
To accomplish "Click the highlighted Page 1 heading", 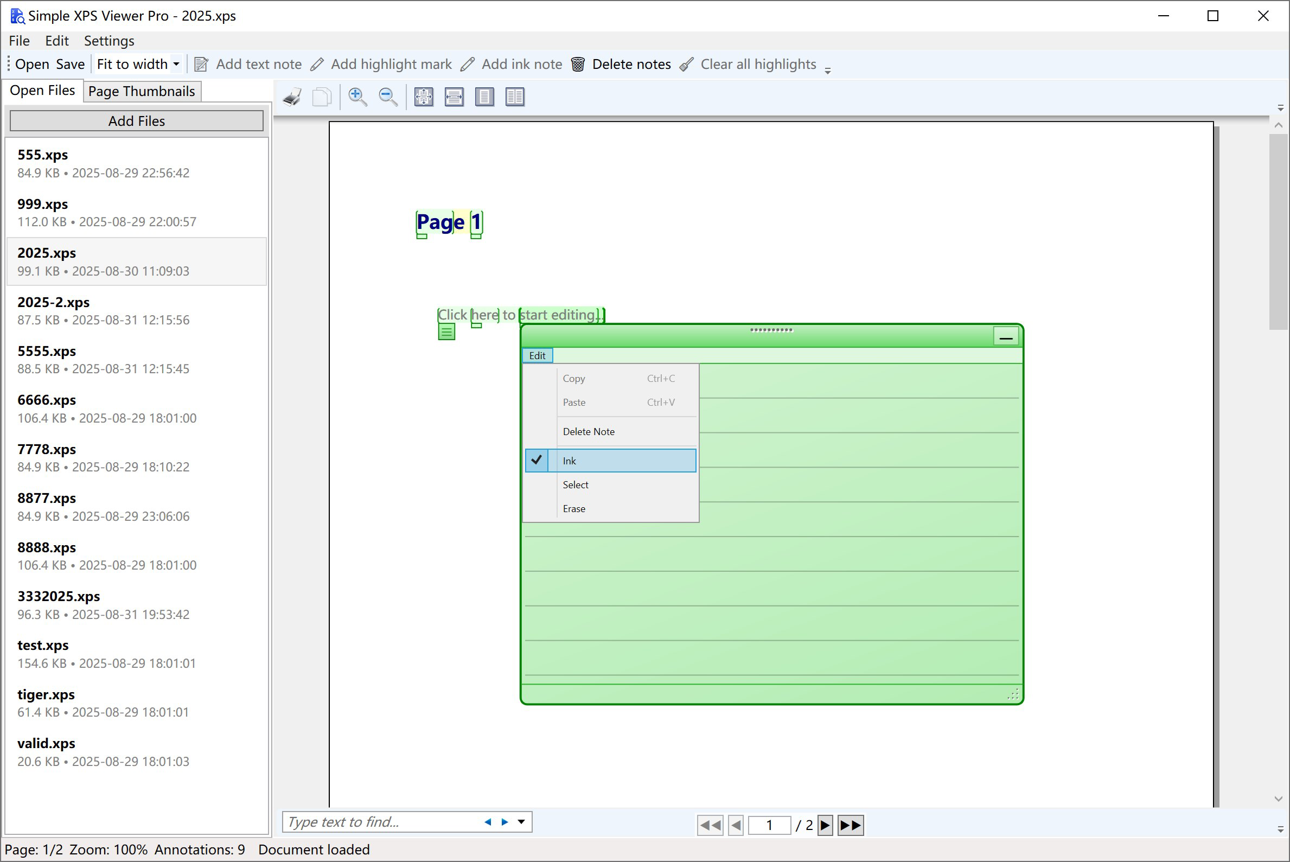I will point(449,222).
